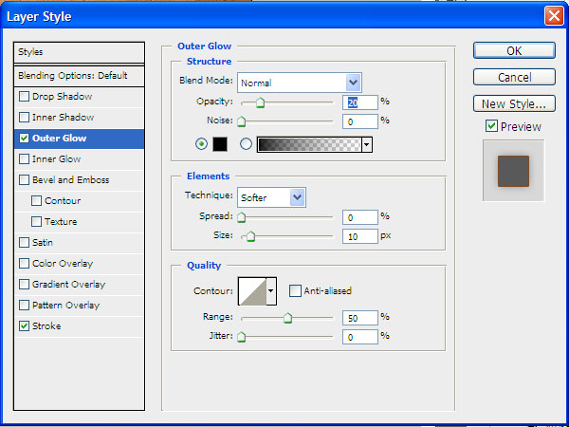This screenshot has height=427, width=569.
Task: Open the Contour curve thumbnail picker
Action: pyautogui.click(x=252, y=290)
